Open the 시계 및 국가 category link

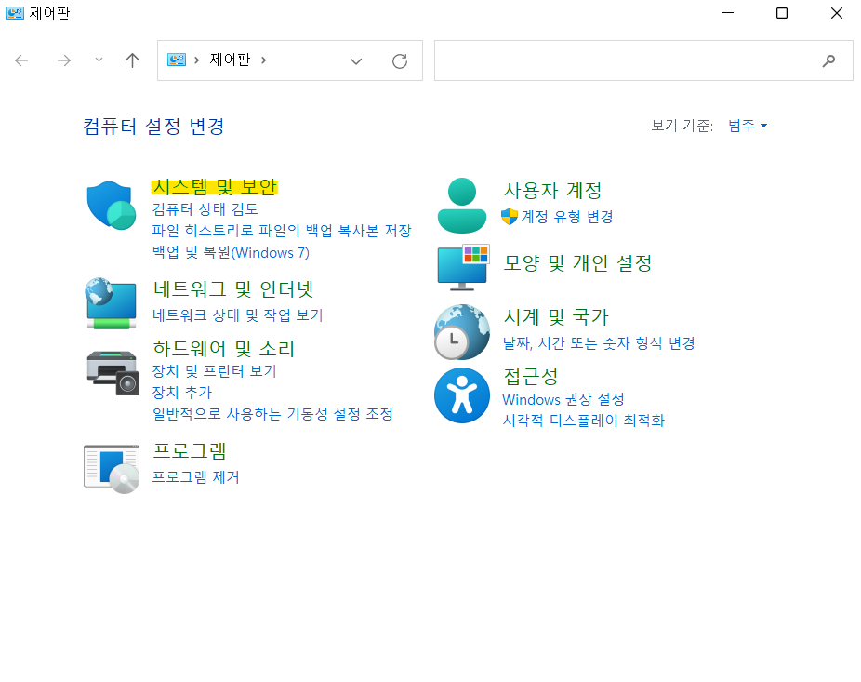point(556,316)
